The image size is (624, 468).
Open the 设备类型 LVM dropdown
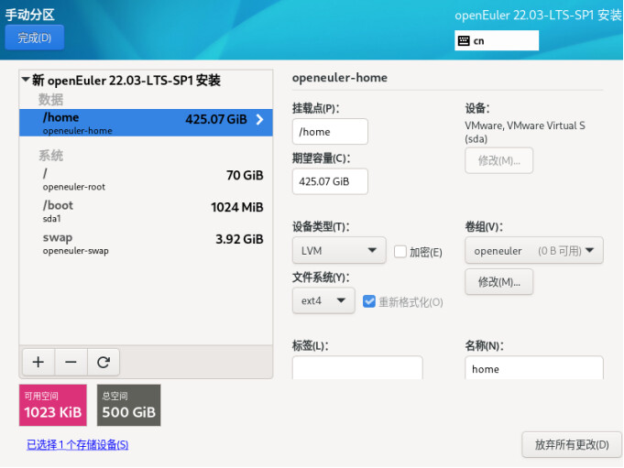[338, 250]
